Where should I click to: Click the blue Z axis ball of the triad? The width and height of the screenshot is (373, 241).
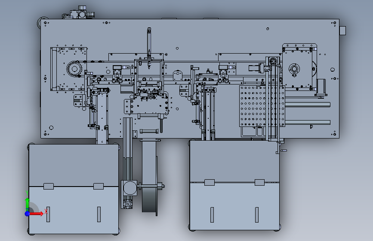[28, 214]
